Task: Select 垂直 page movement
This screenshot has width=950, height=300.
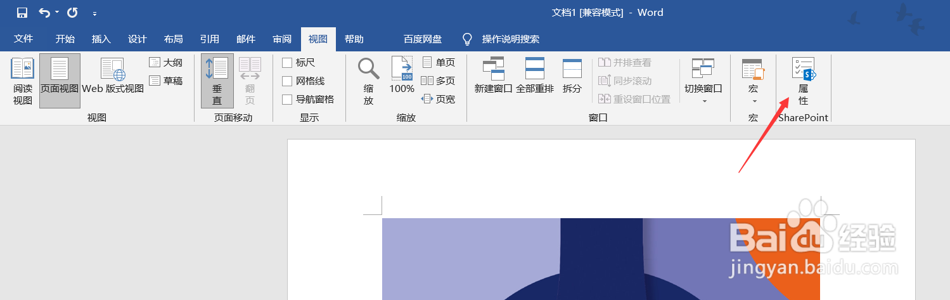Action: 217,81
